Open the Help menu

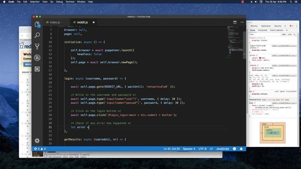pyautogui.click(x=90, y=2)
